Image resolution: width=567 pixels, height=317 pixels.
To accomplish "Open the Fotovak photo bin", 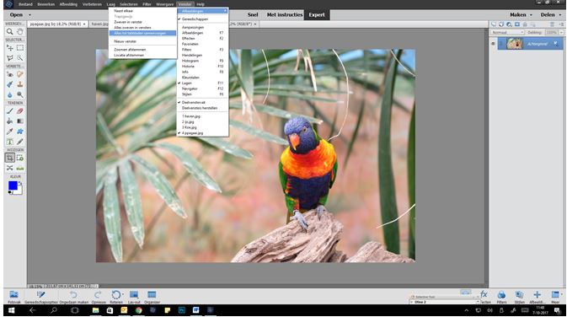I will pos(13,297).
